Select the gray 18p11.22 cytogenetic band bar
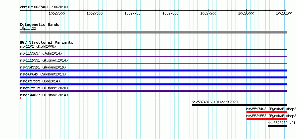The image size is (296, 139). [x=153, y=32]
